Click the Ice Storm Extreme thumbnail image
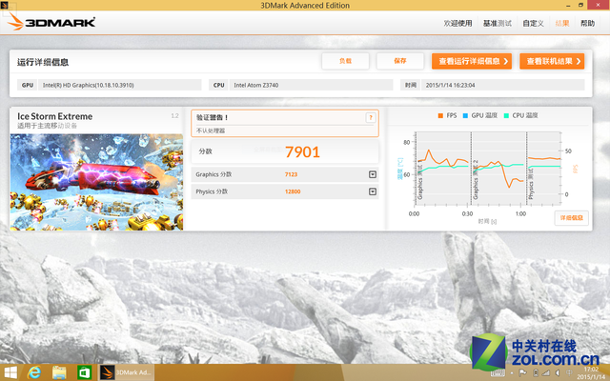Screen dimensions: 610x381 click(96, 182)
